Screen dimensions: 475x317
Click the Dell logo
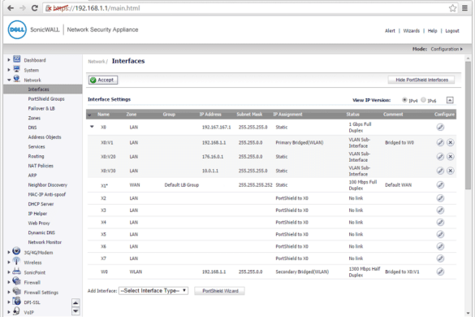coord(17,30)
